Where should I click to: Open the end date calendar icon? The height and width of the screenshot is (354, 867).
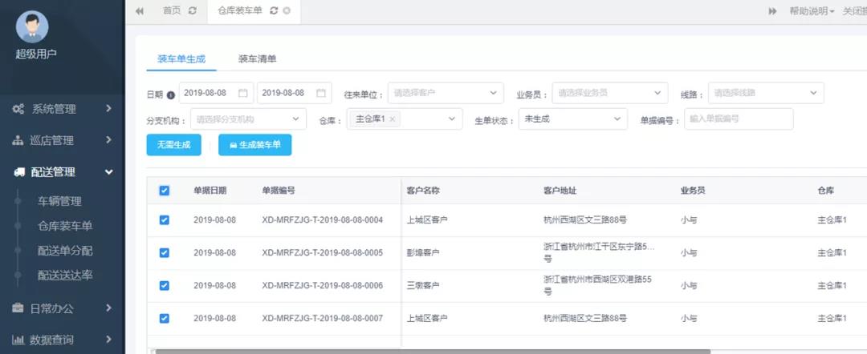(x=321, y=93)
